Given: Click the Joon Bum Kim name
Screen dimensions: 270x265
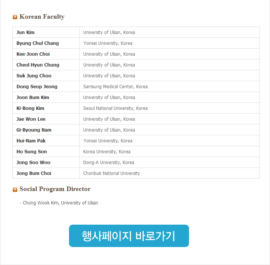Looking at the screenshot, I should click(33, 97).
